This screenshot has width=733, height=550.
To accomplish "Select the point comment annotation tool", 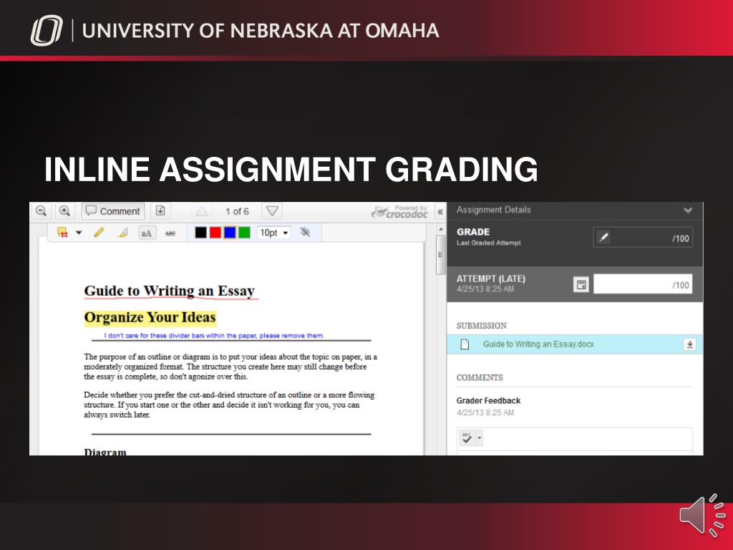I will [62, 233].
